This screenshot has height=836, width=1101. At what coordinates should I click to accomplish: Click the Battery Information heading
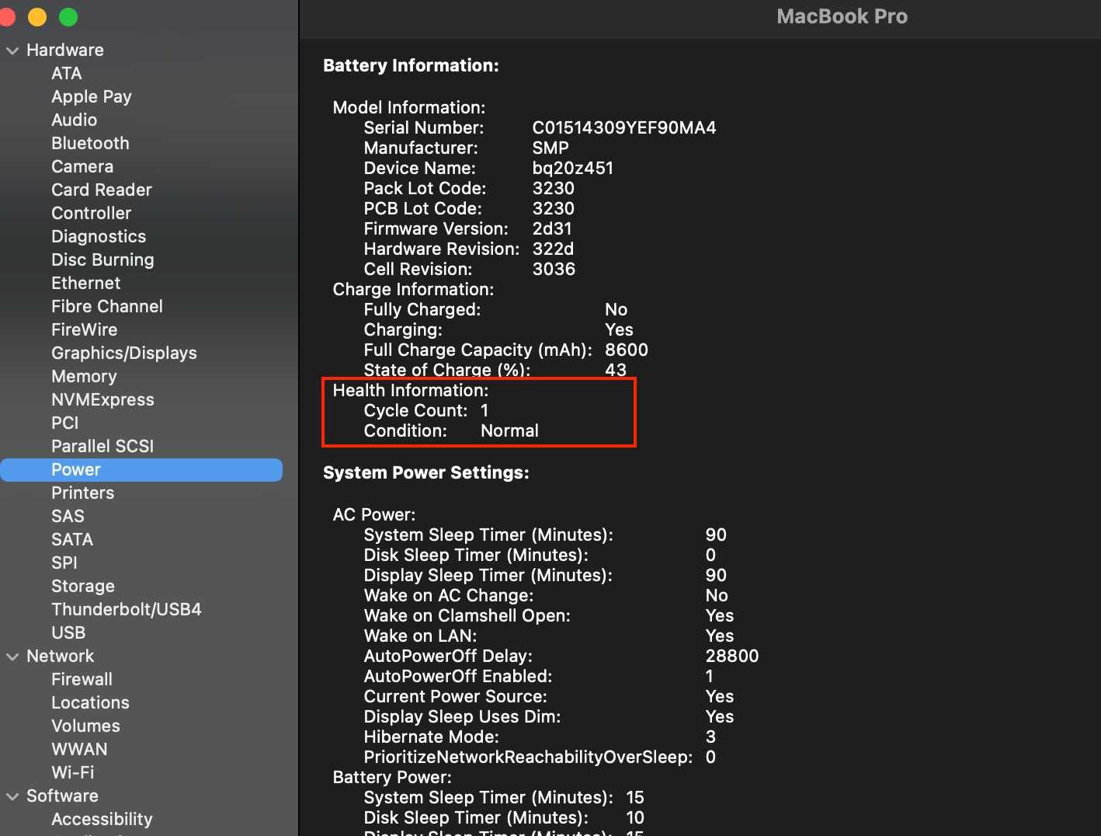(x=411, y=65)
